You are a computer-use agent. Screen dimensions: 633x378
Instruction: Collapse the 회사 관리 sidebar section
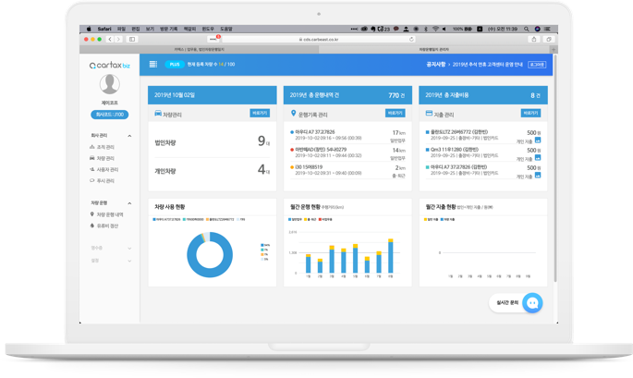click(x=129, y=136)
